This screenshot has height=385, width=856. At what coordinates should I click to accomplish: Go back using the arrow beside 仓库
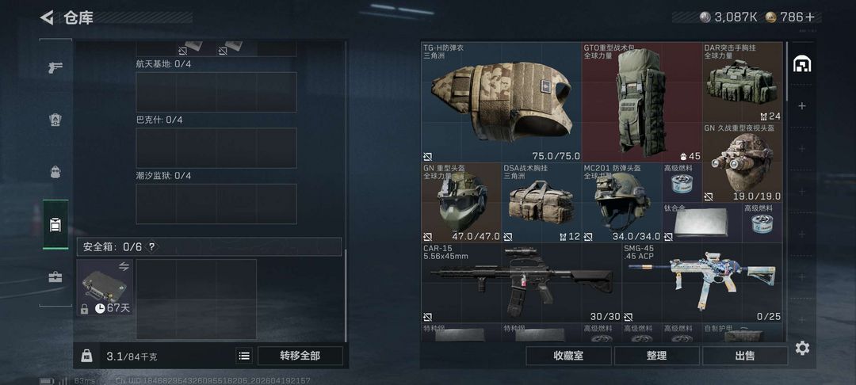[x=47, y=17]
